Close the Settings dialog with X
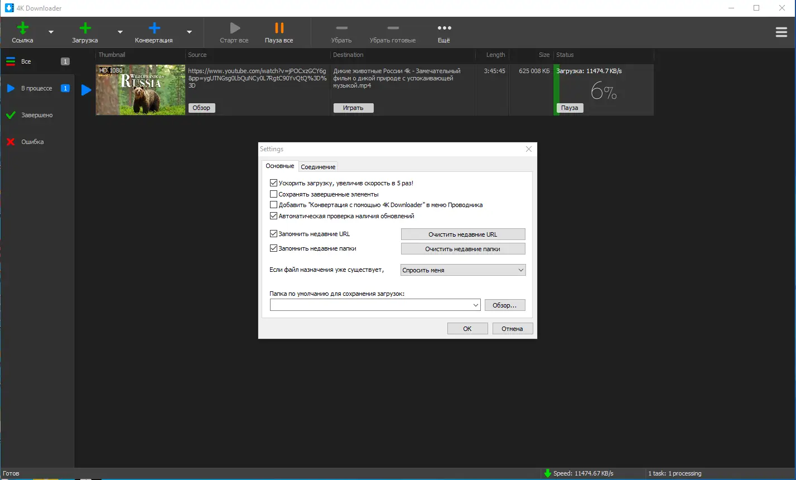 [x=529, y=149]
